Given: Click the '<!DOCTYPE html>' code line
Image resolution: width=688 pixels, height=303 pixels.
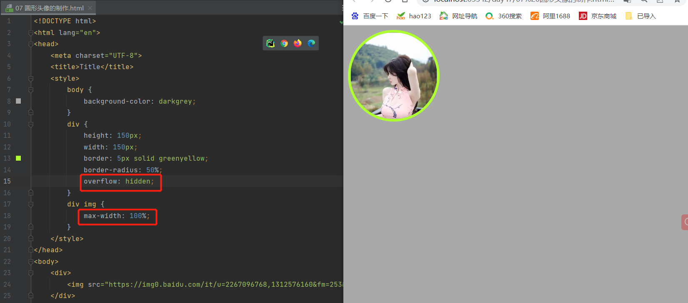Looking at the screenshot, I should [x=65, y=21].
